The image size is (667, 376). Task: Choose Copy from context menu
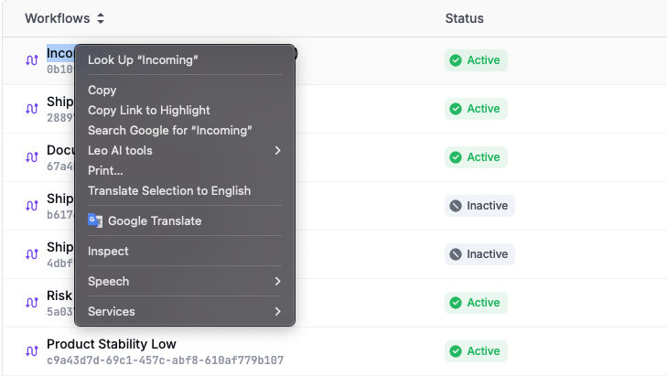185,91
